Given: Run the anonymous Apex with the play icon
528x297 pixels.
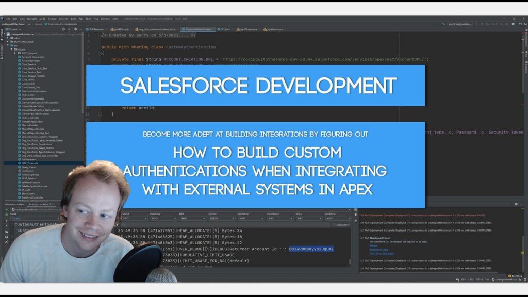Looking at the screenshot, I should [x=6, y=209].
